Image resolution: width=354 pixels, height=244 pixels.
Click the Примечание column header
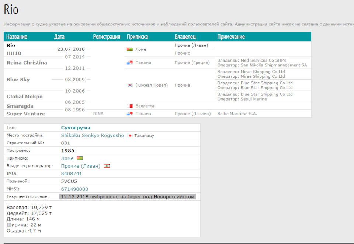(x=231, y=36)
